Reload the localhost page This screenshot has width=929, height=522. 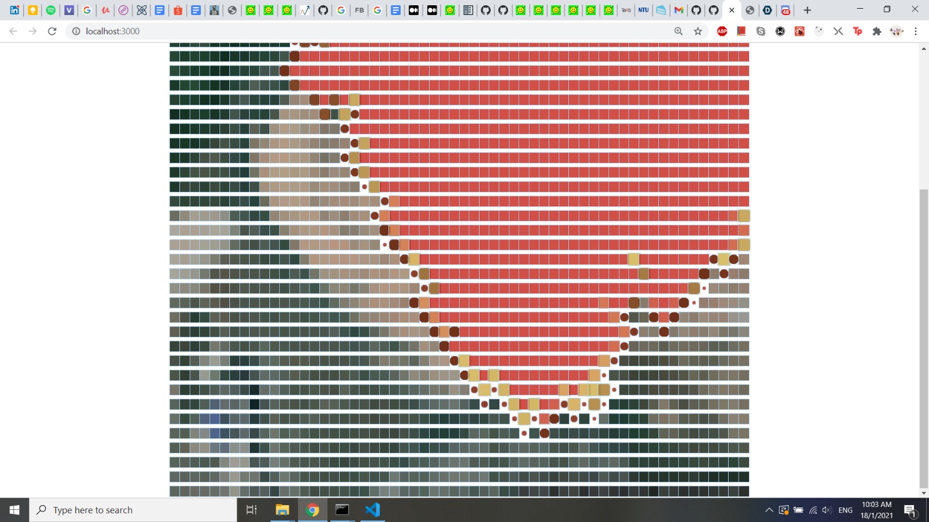tap(52, 31)
